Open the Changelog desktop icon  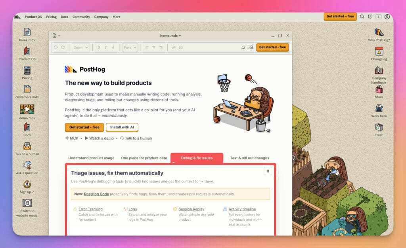pyautogui.click(x=379, y=51)
